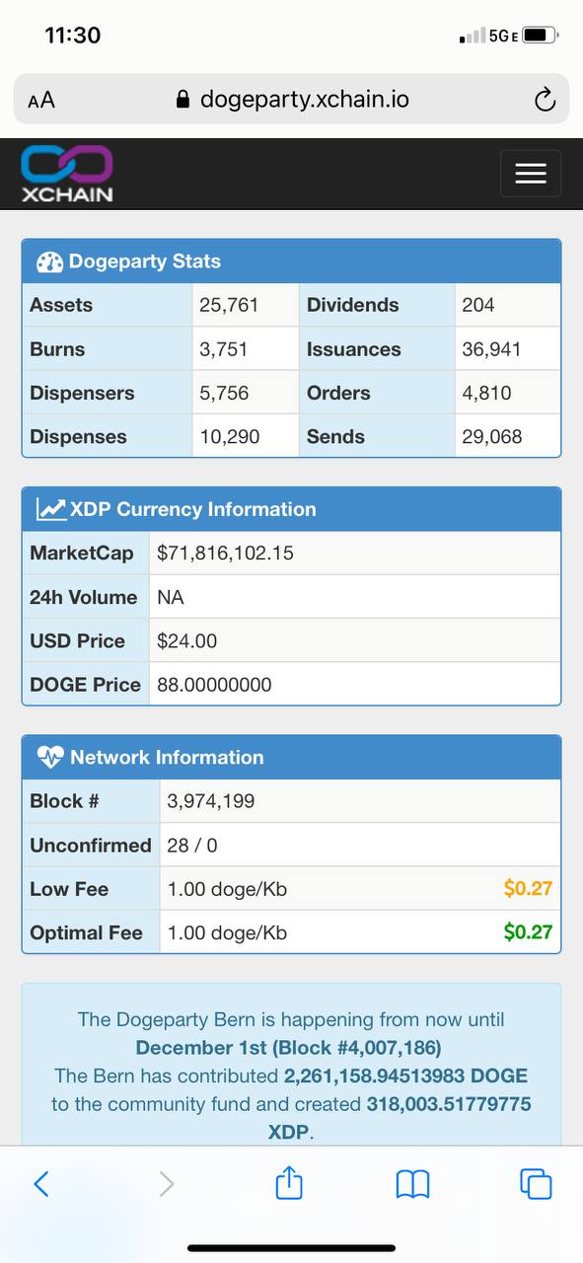Open the Sends stat link

pos(335,436)
